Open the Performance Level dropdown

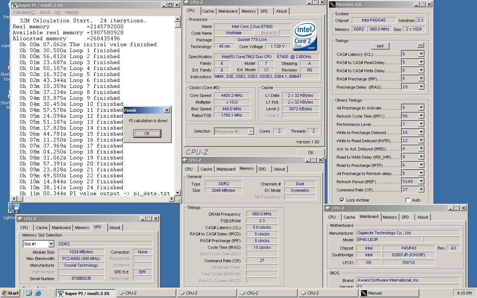[x=421, y=124]
